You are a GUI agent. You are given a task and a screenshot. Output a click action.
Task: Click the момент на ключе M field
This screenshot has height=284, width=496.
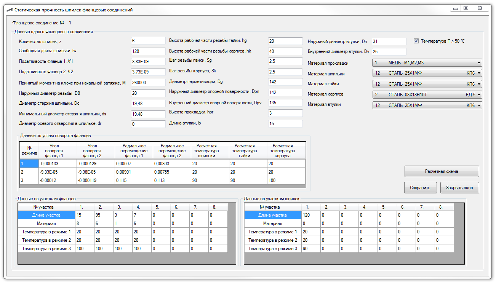click(x=148, y=82)
